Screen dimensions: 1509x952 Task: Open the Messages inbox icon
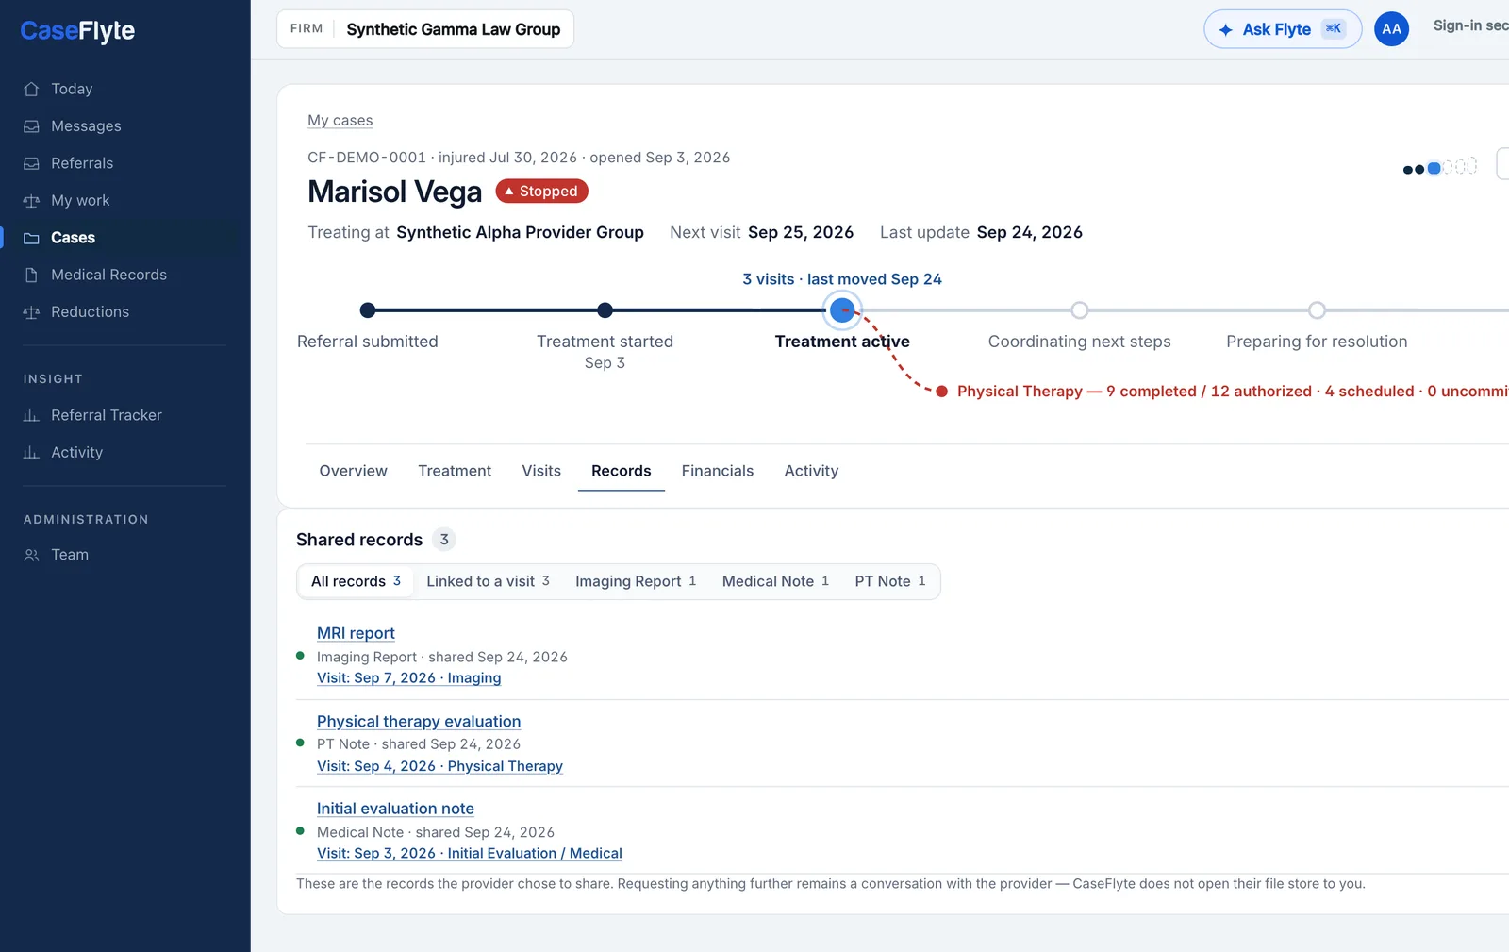[x=31, y=126]
